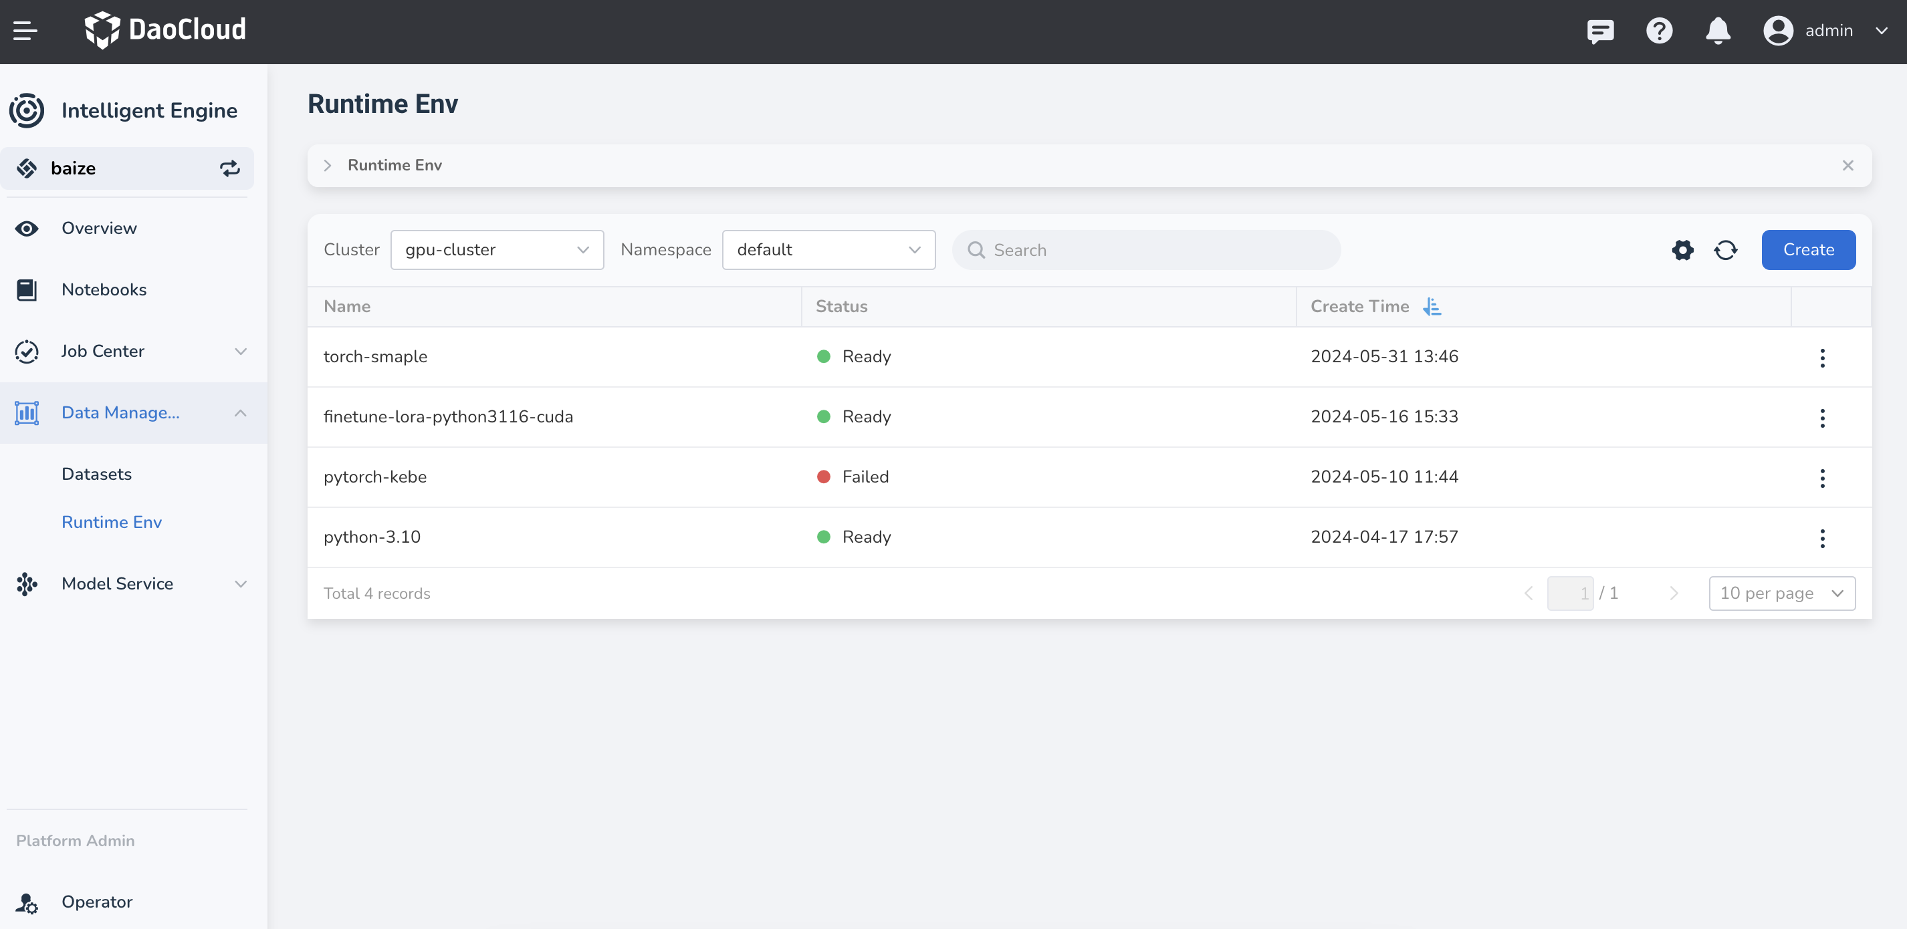
Task: Open actions menu for pytorch-kebe row
Action: point(1822,478)
